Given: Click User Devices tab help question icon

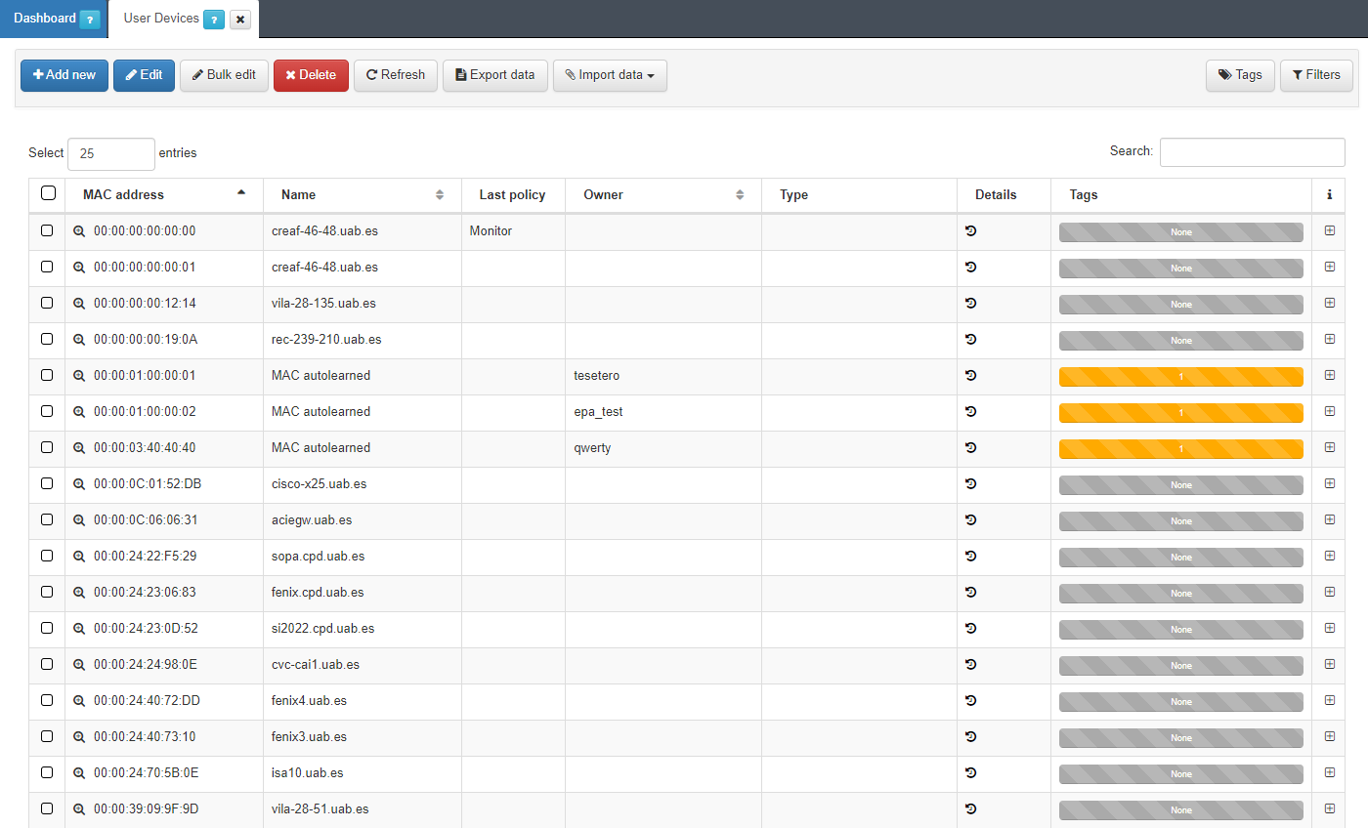Looking at the screenshot, I should pos(214,20).
